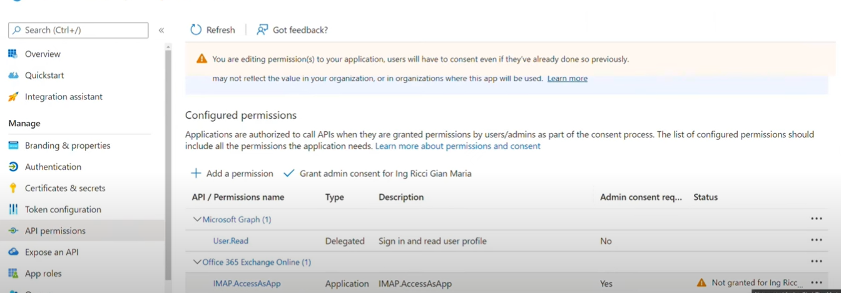Click the Type column header
This screenshot has width=841, height=293.
click(x=335, y=197)
